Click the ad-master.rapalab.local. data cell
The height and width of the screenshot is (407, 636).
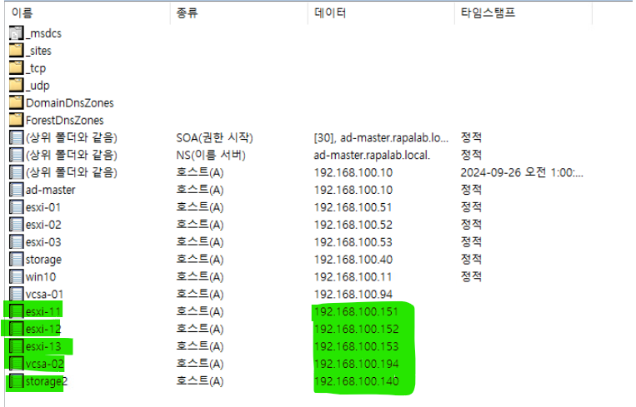point(372,155)
